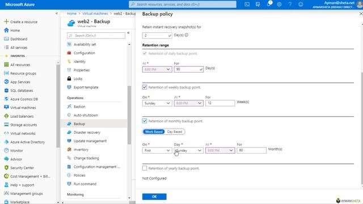Close the Backup policy panel

pyautogui.click(x=361, y=14)
